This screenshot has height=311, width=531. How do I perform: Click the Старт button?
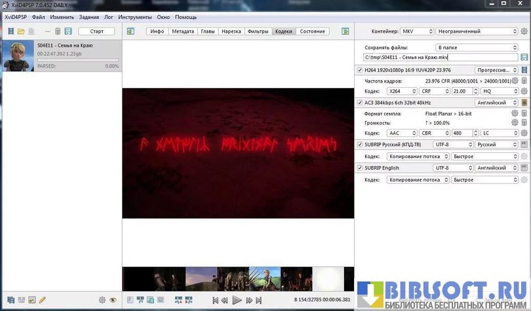[96, 31]
